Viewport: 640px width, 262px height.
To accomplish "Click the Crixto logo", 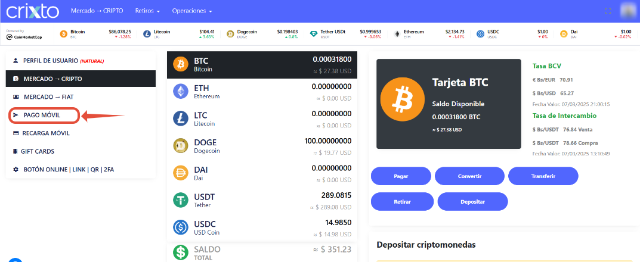I will coord(33,11).
